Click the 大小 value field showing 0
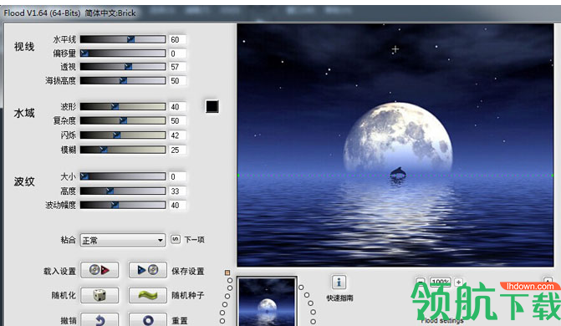Viewport: 561px width, 326px height. (x=177, y=176)
